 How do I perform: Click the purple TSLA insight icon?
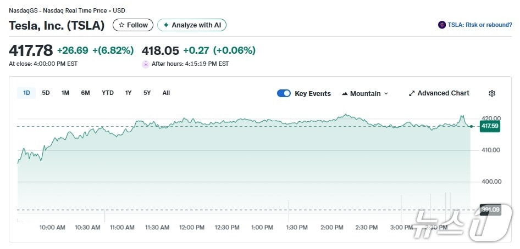point(441,25)
